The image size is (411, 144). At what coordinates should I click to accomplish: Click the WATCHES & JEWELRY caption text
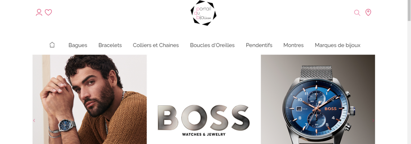click(204, 135)
